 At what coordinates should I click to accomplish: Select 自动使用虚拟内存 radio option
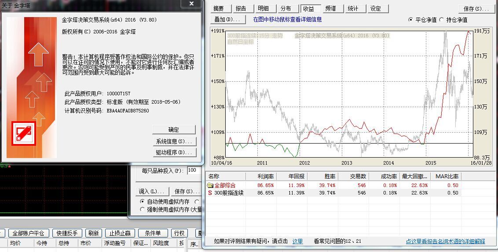142,202
